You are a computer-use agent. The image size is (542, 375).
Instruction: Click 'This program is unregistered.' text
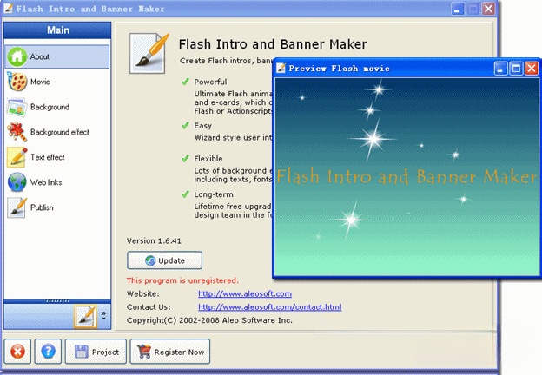tap(182, 280)
